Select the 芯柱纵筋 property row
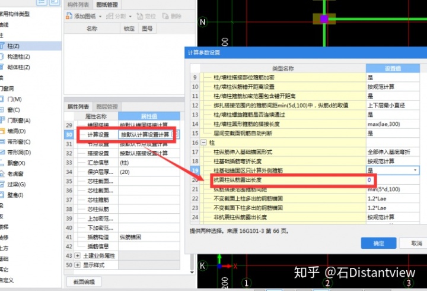427x291 pixels. [122, 209]
